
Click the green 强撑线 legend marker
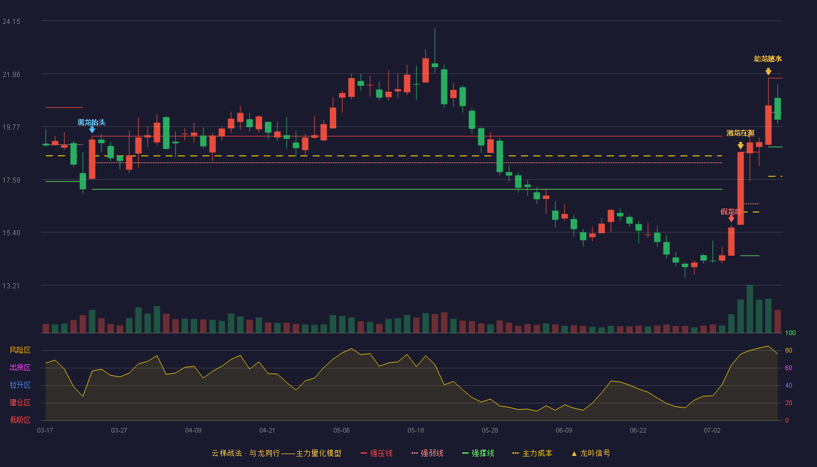[465, 454]
